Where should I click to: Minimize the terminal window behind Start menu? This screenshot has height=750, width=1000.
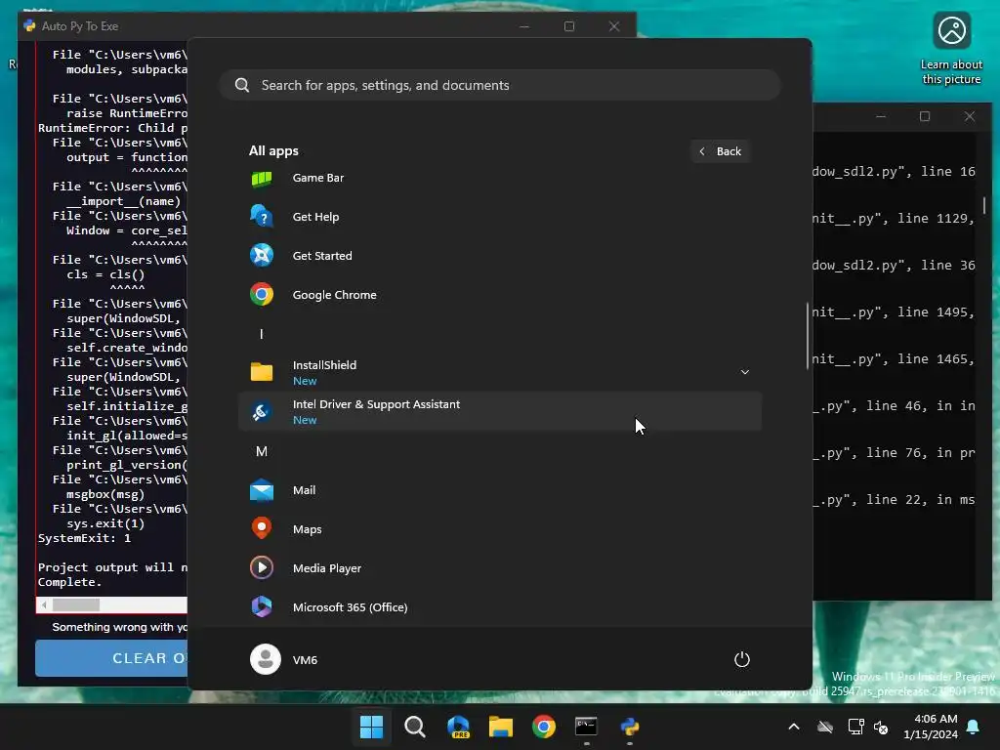point(881,117)
